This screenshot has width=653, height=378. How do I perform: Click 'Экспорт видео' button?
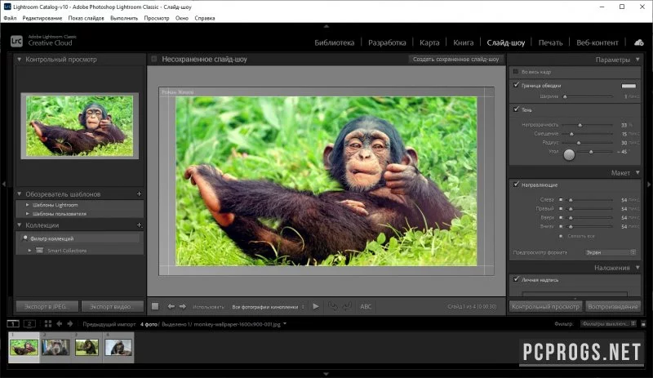[x=113, y=306]
